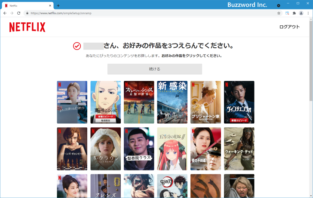Select the 梨泰院クラス poster
Viewport: 313px width, 198px height.
(x=139, y=149)
